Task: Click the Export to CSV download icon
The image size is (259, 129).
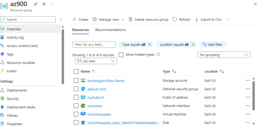Action: [196, 19]
